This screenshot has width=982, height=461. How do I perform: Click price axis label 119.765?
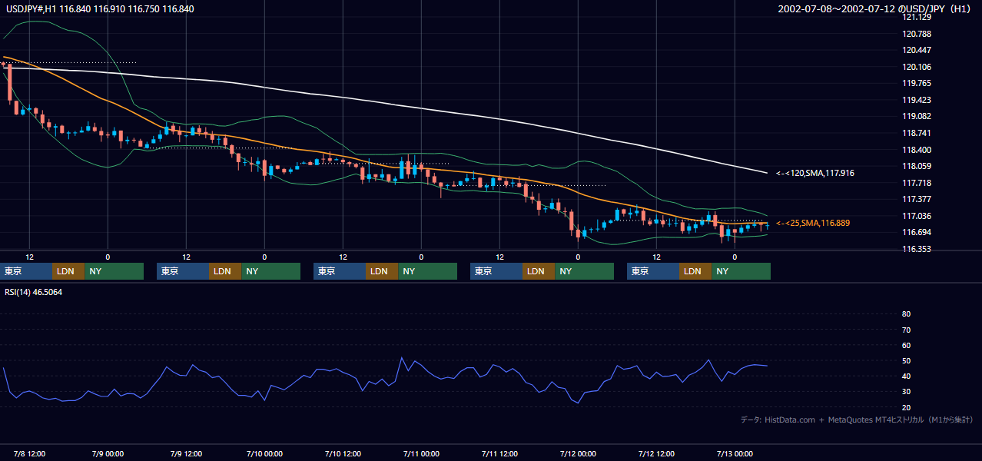coord(916,84)
